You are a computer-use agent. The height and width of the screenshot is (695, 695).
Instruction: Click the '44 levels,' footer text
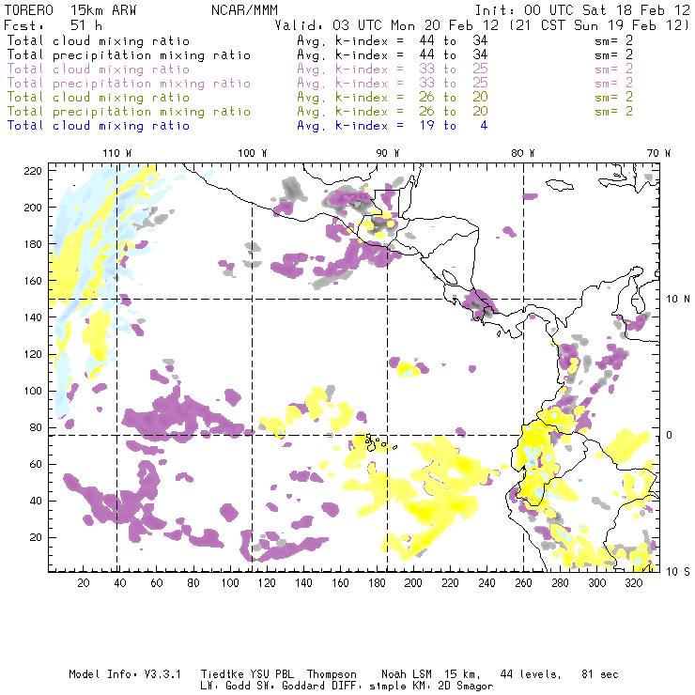pyautogui.click(x=531, y=674)
